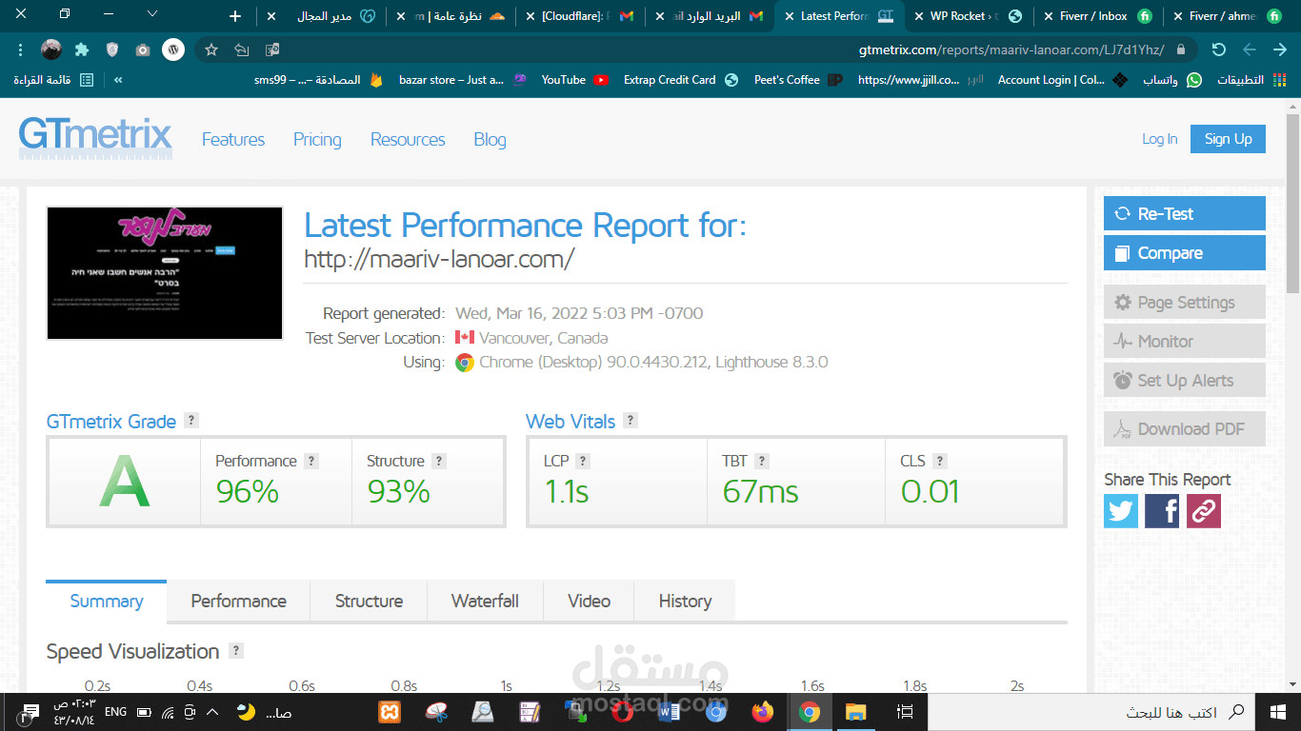Share this report on Facebook

[1162, 511]
